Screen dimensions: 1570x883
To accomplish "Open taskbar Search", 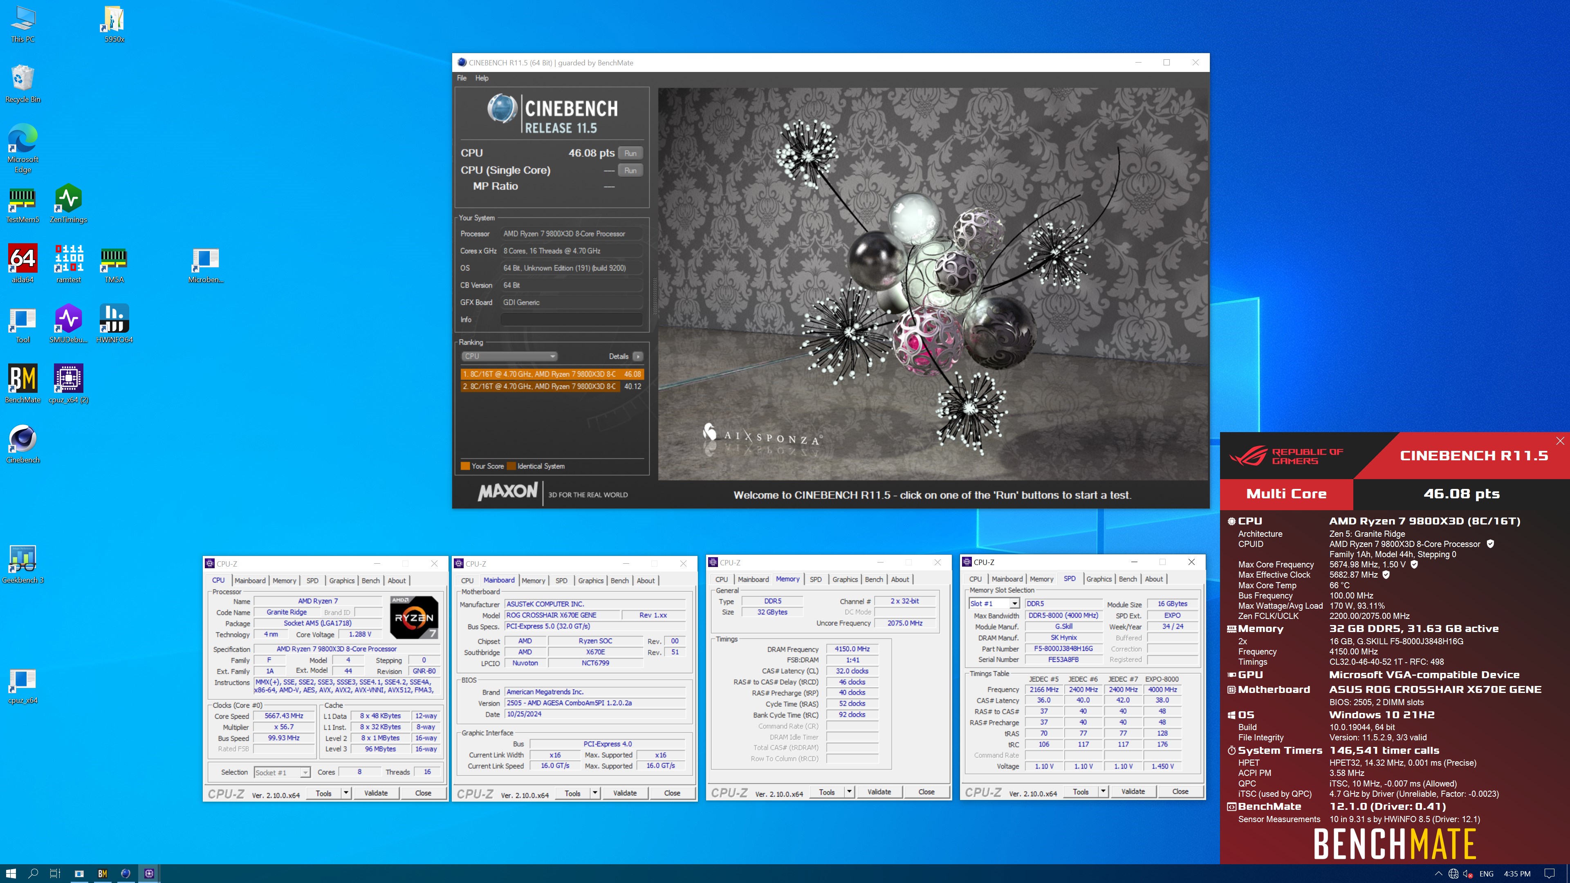I will pyautogui.click(x=34, y=873).
